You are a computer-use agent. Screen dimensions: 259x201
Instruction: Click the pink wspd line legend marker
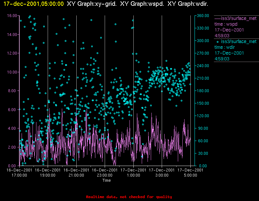218,18
